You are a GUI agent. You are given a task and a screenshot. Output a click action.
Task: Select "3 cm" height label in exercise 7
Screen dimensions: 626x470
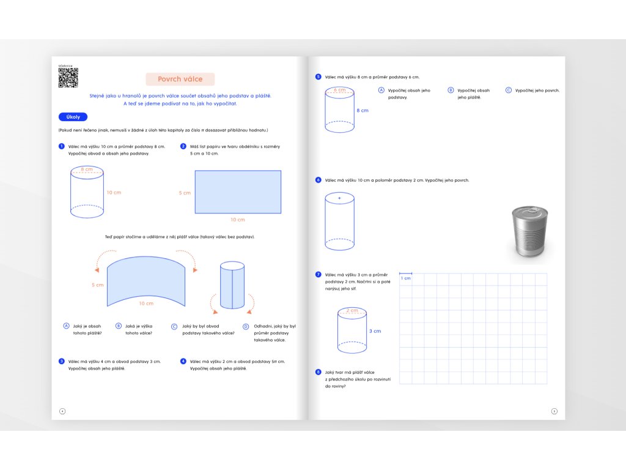click(375, 331)
